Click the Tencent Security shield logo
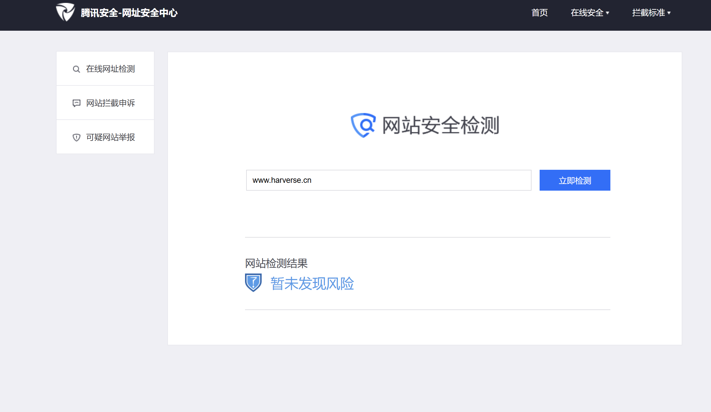This screenshot has width=711, height=412. (66, 12)
